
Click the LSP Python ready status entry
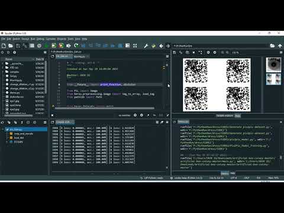point(151,178)
